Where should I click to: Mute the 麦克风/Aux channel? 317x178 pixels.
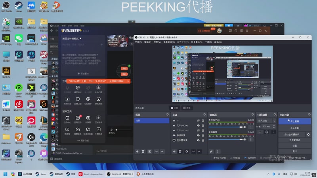pos(245,127)
